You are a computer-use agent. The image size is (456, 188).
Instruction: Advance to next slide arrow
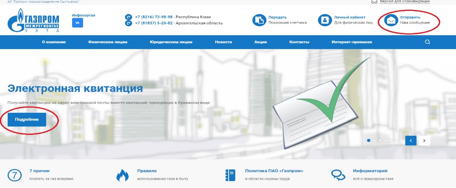click(424, 140)
